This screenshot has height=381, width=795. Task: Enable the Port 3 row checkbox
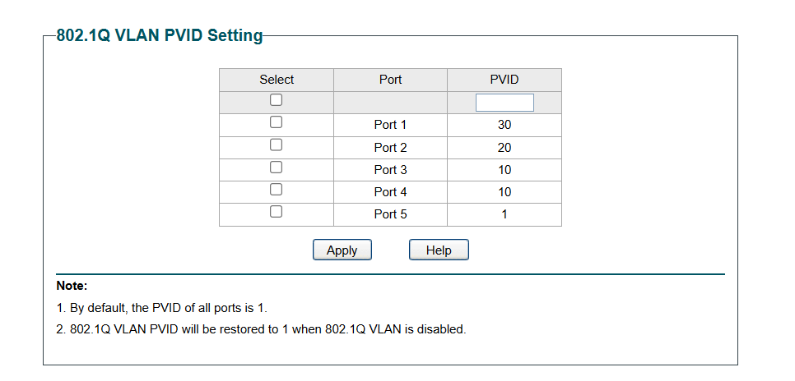pyautogui.click(x=276, y=167)
